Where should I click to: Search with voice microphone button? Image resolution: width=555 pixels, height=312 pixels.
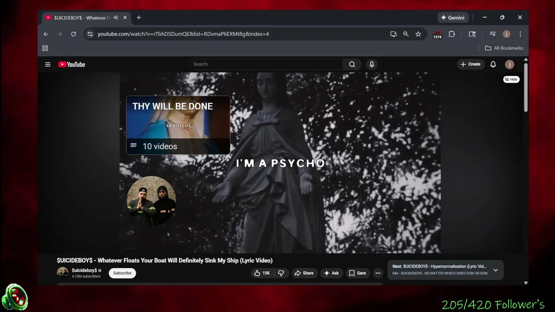click(372, 64)
